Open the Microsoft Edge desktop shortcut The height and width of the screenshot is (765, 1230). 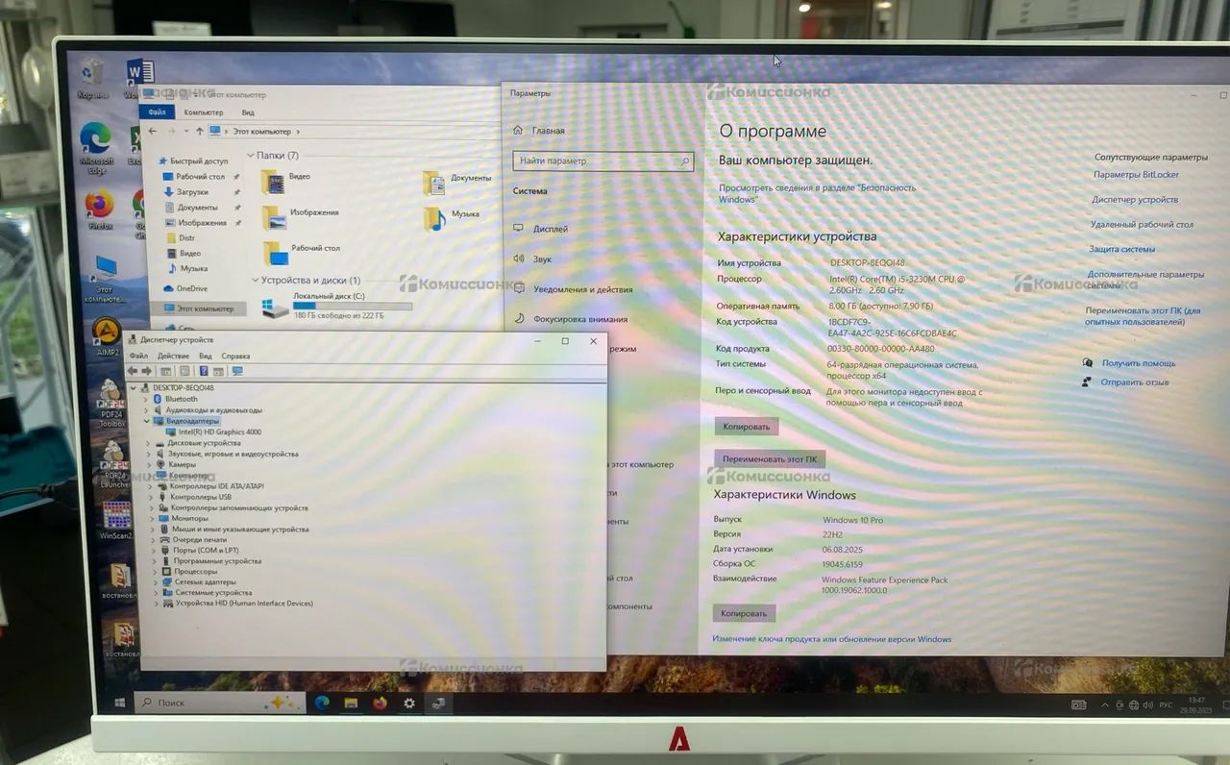click(x=96, y=147)
